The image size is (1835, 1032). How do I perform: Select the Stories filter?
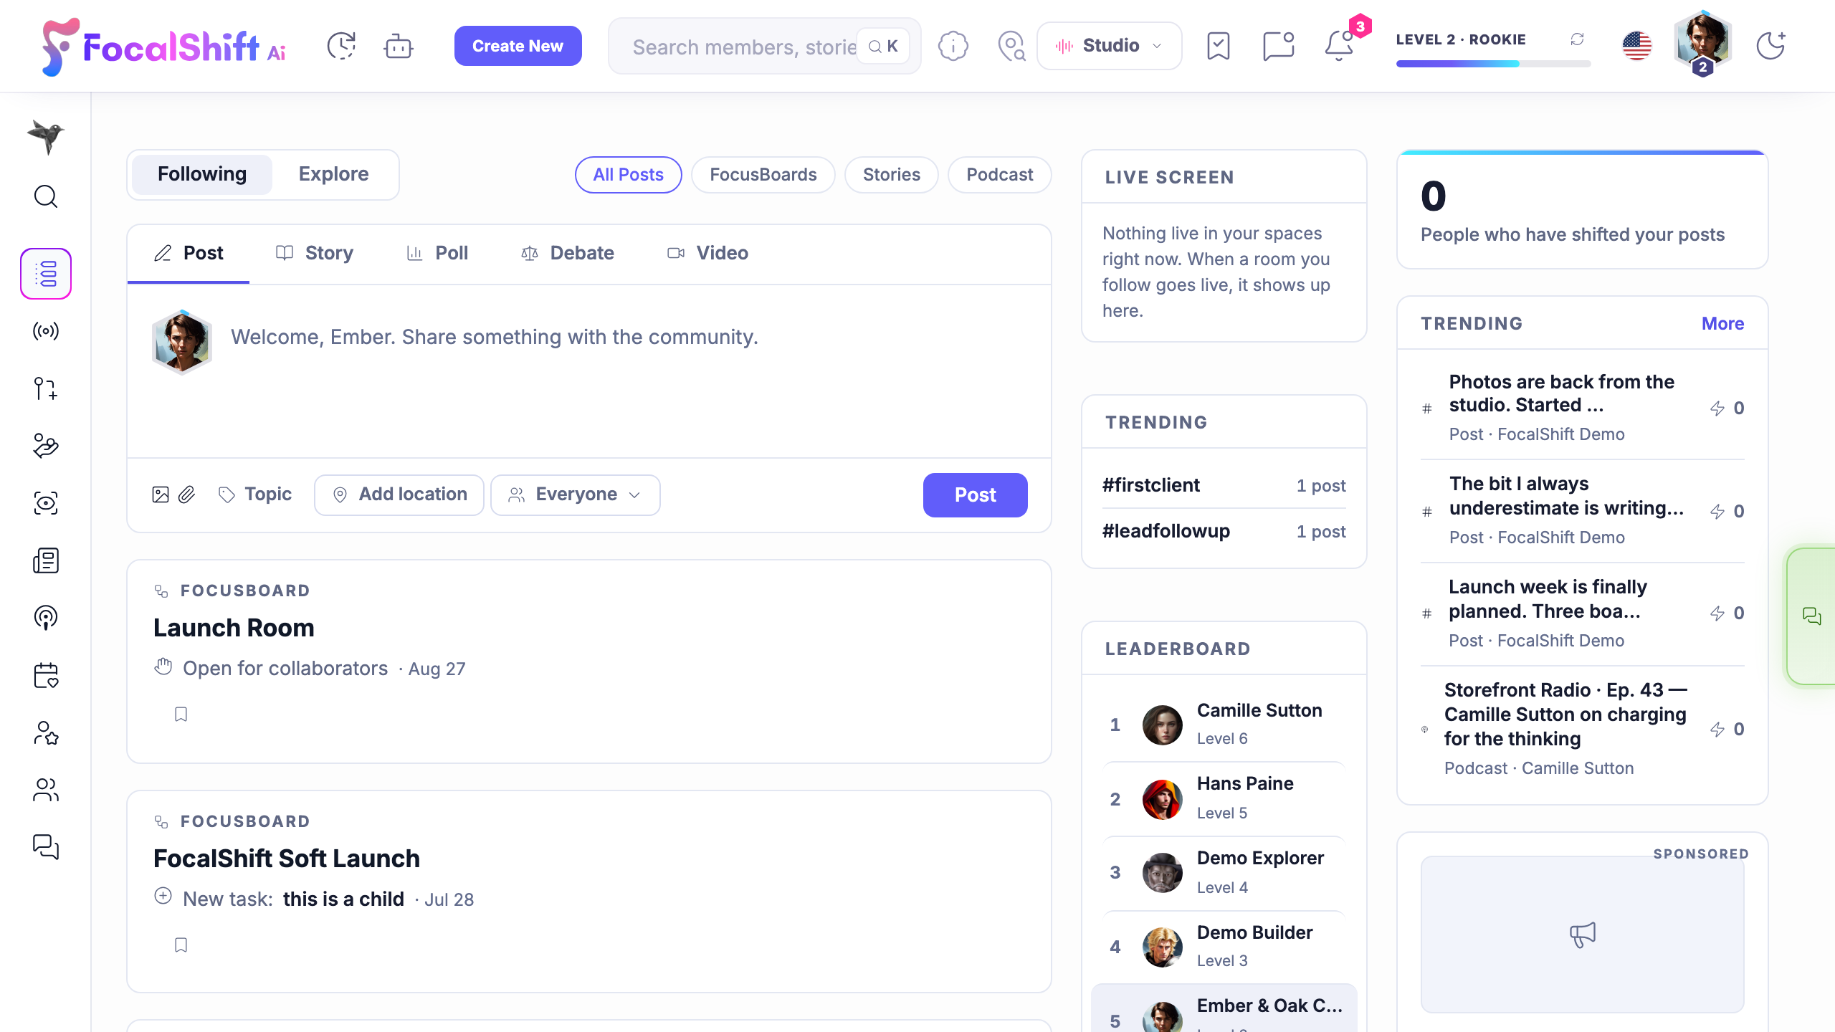pyautogui.click(x=892, y=175)
